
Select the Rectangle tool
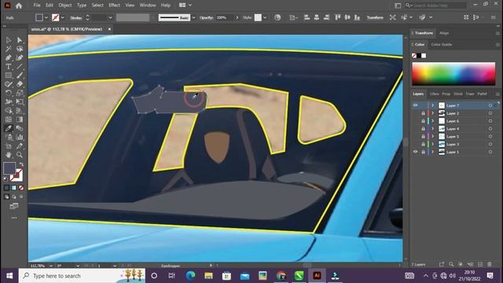pos(9,75)
